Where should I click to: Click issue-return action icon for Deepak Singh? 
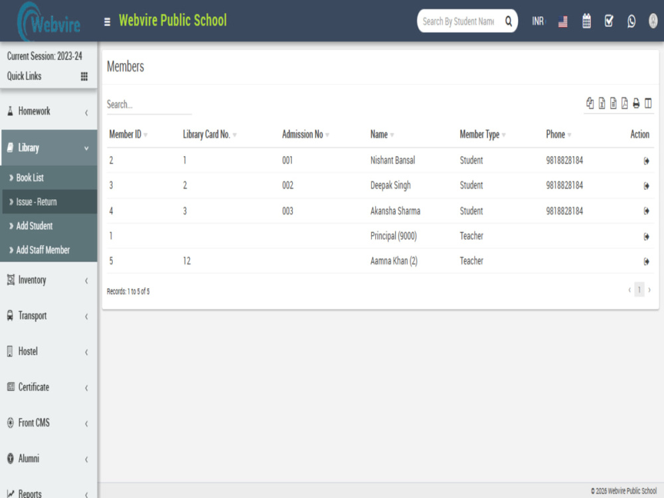tap(646, 186)
